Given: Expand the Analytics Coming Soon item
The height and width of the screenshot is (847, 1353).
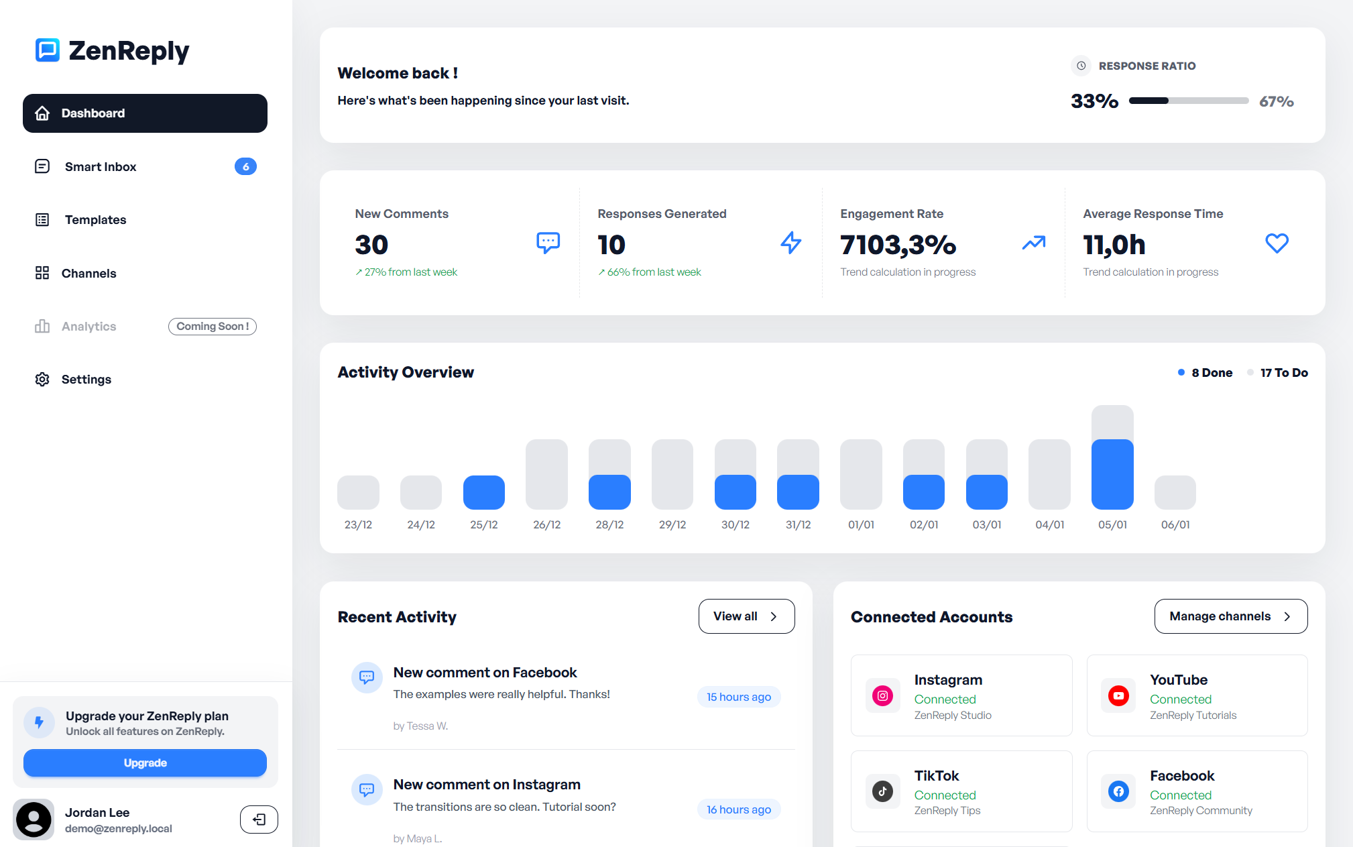Looking at the screenshot, I should point(212,327).
